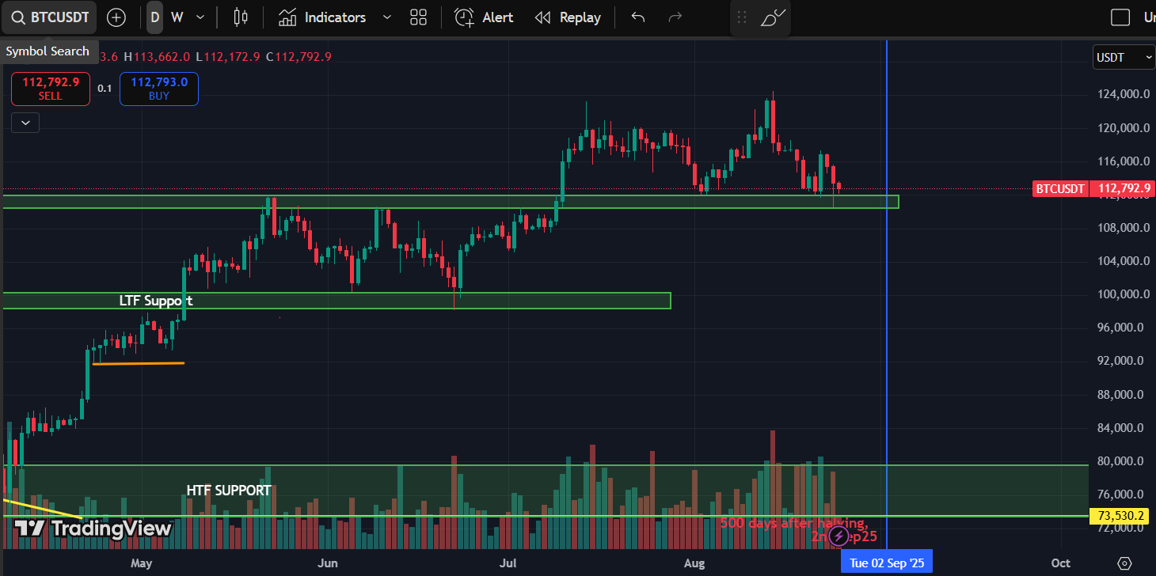
Task: Click the BTCUSDT price label on scale
Action: click(1060, 189)
